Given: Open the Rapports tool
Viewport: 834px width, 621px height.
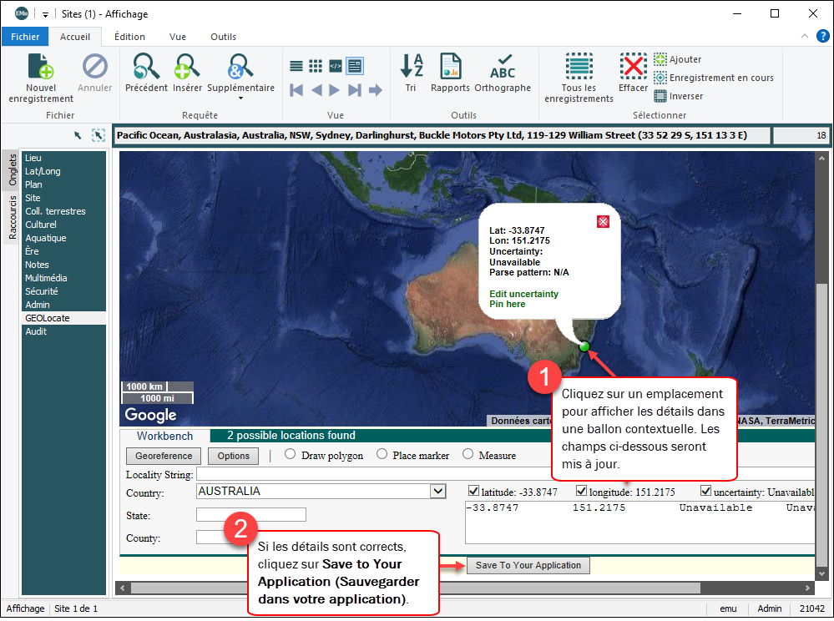Looking at the screenshot, I should (450, 68).
